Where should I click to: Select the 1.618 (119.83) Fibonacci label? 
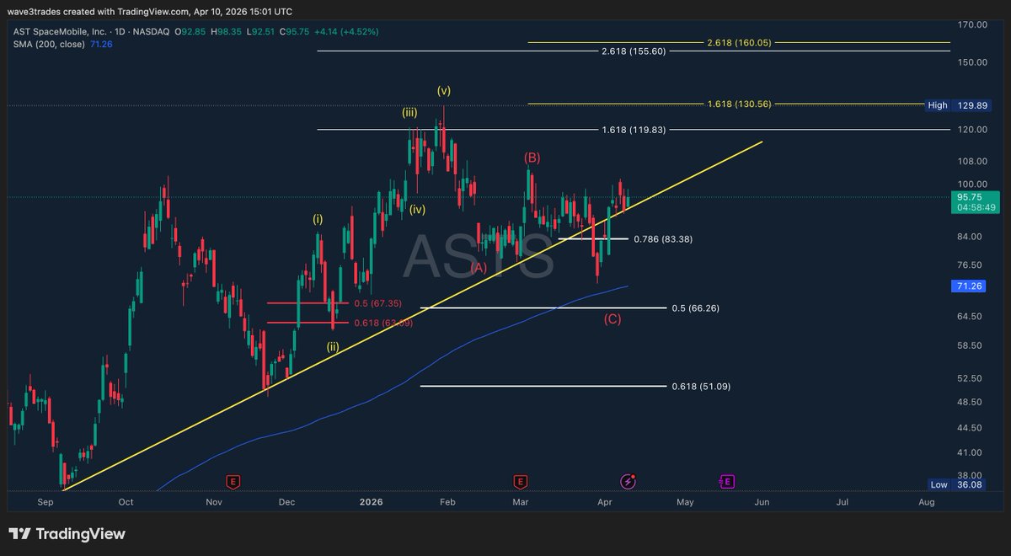tap(634, 130)
